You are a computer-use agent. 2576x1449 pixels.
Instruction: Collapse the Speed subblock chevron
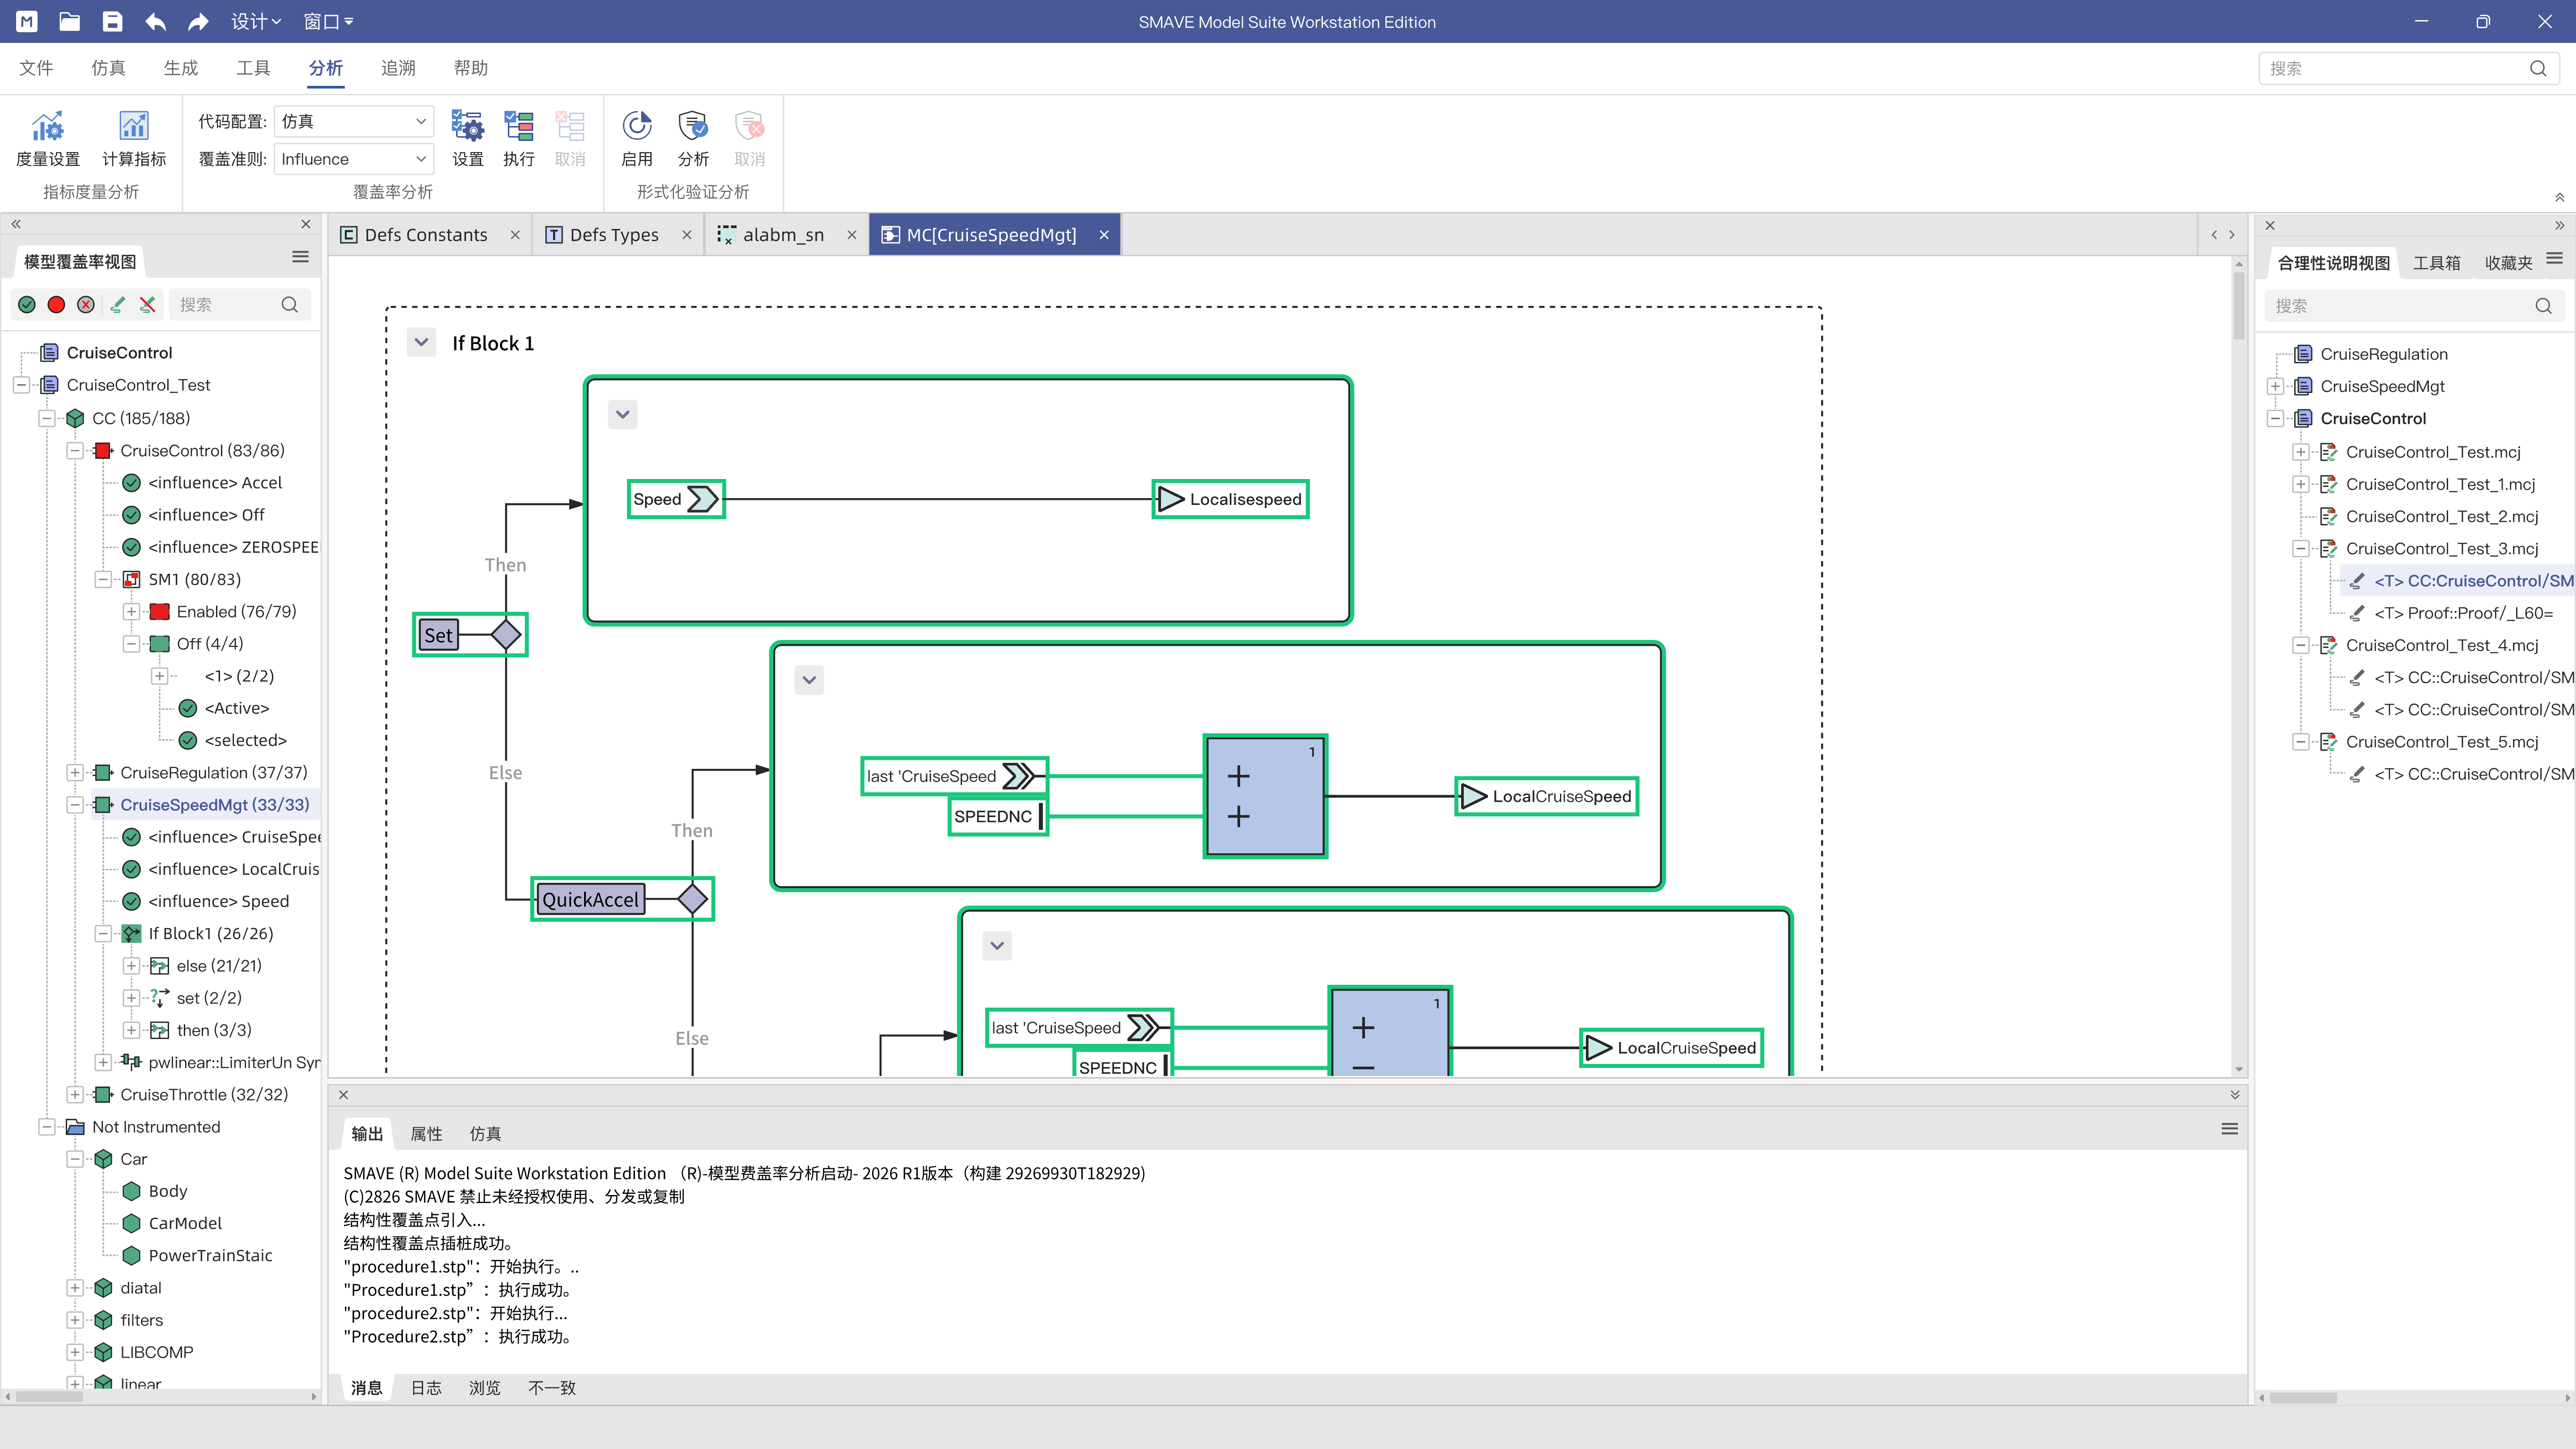point(622,414)
